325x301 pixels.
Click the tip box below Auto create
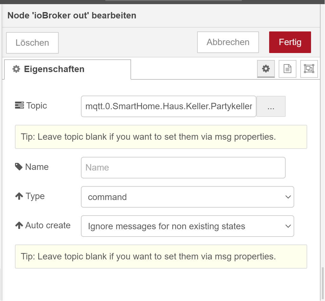[x=161, y=257]
